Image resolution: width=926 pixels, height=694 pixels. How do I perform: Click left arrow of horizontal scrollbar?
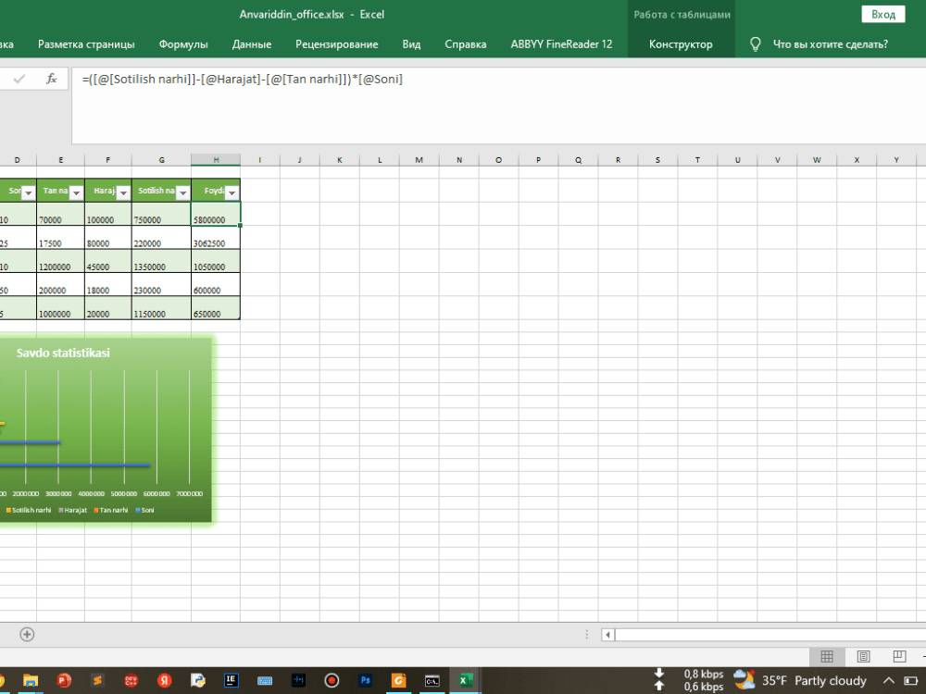[607, 635]
